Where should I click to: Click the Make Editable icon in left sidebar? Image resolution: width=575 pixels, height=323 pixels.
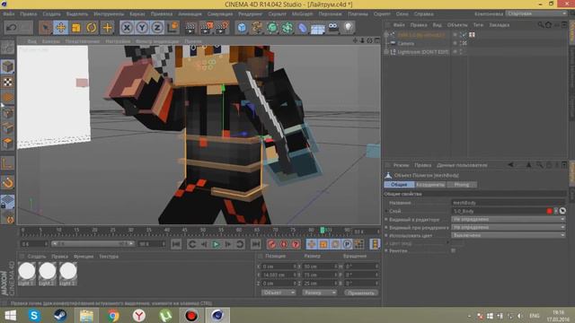point(7,48)
